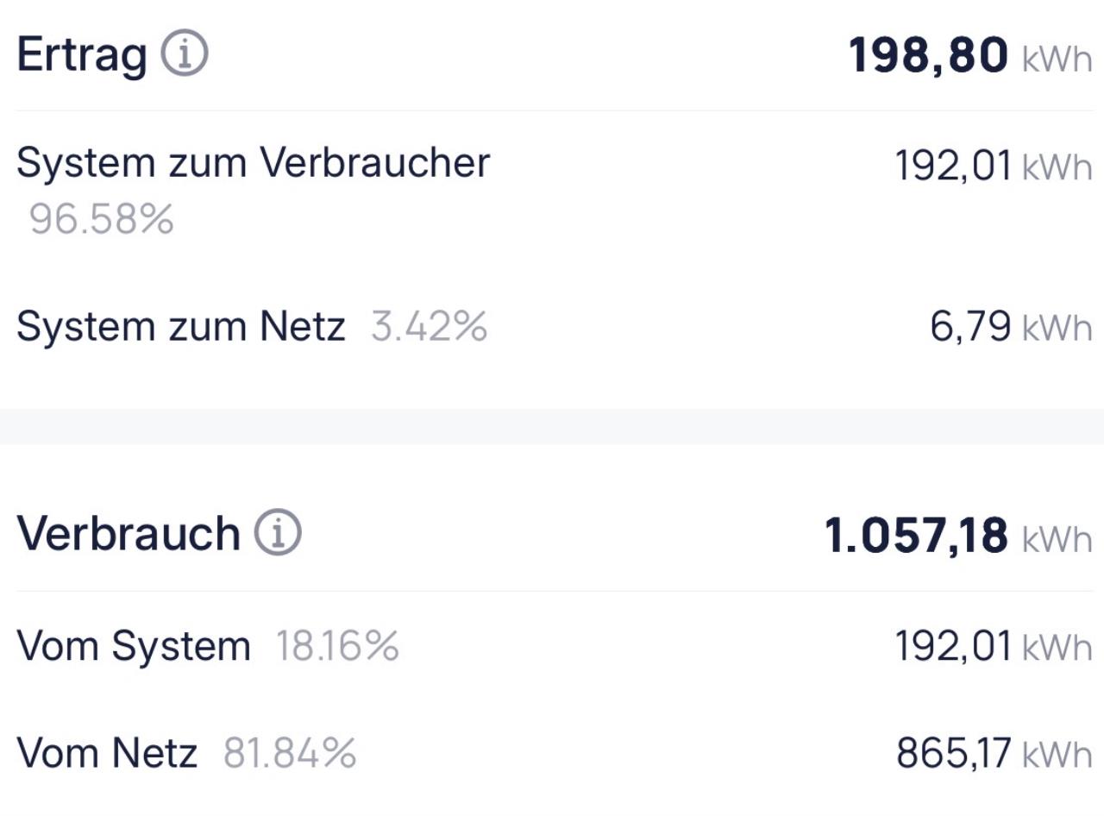Screen dimensions: 1104x816
Task: Click the 198,80 kWh total yield value
Action: tap(928, 56)
